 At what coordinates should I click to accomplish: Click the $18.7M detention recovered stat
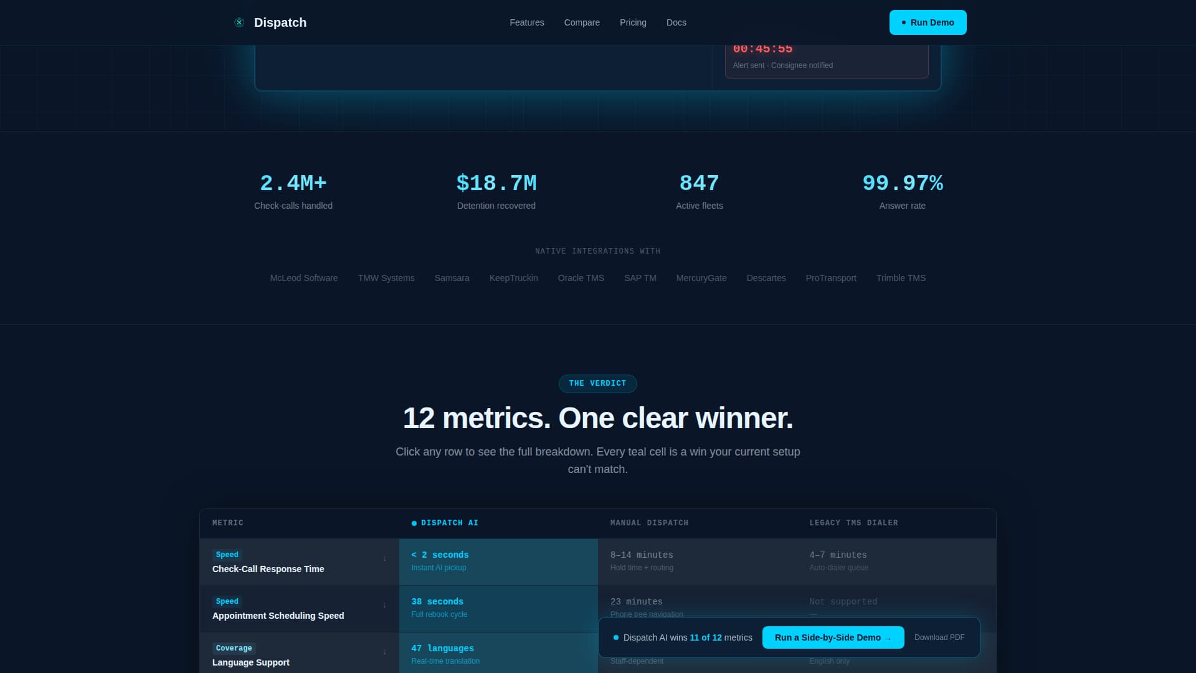click(x=496, y=191)
